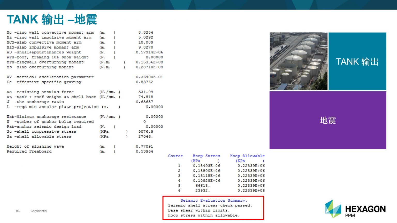
Task: Click the storage tanks aerial photo
Action: tap(299, 61)
